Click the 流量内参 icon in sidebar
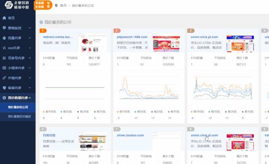 [x=4, y=38]
